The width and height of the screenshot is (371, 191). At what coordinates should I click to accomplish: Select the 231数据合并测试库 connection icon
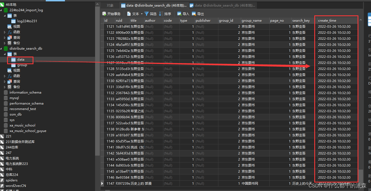[x=2, y=142]
